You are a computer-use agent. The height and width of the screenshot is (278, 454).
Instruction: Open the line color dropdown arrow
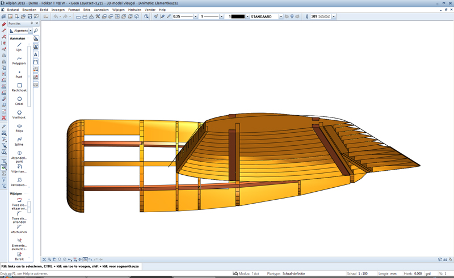point(247,17)
